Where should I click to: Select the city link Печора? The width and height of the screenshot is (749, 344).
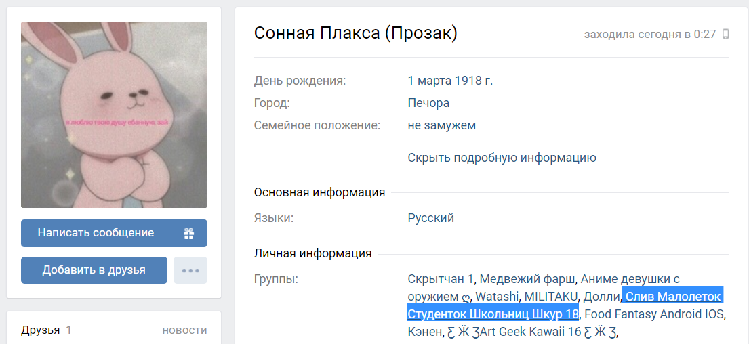428,103
